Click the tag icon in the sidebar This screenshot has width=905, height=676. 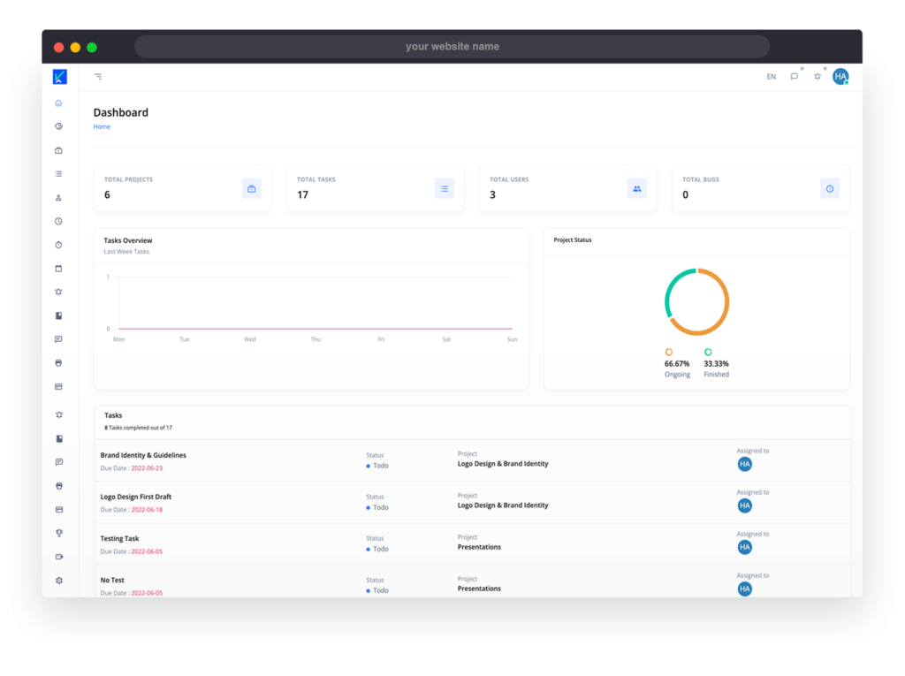click(59, 126)
